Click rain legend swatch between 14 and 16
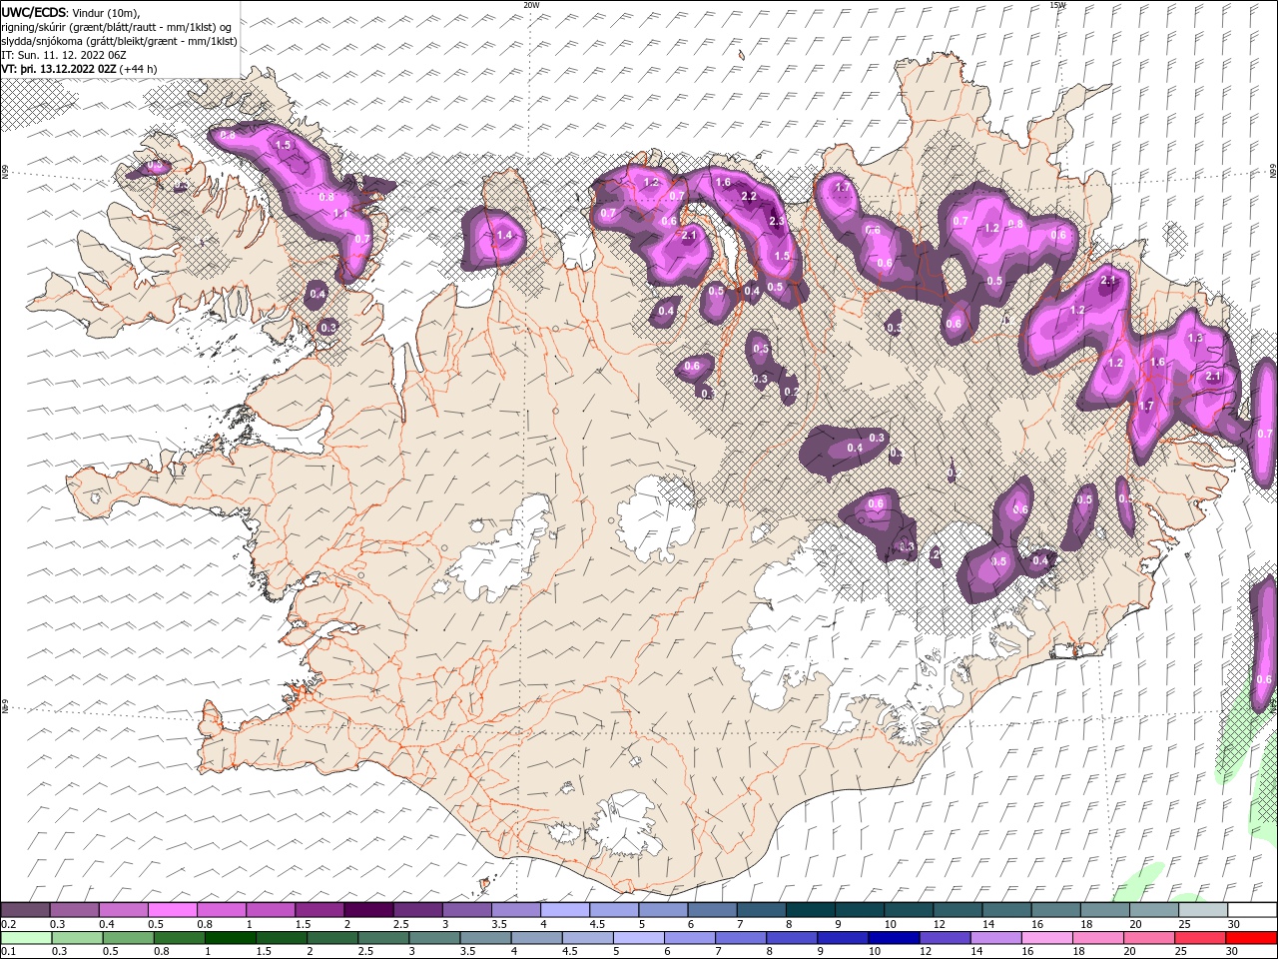 pos(994,938)
